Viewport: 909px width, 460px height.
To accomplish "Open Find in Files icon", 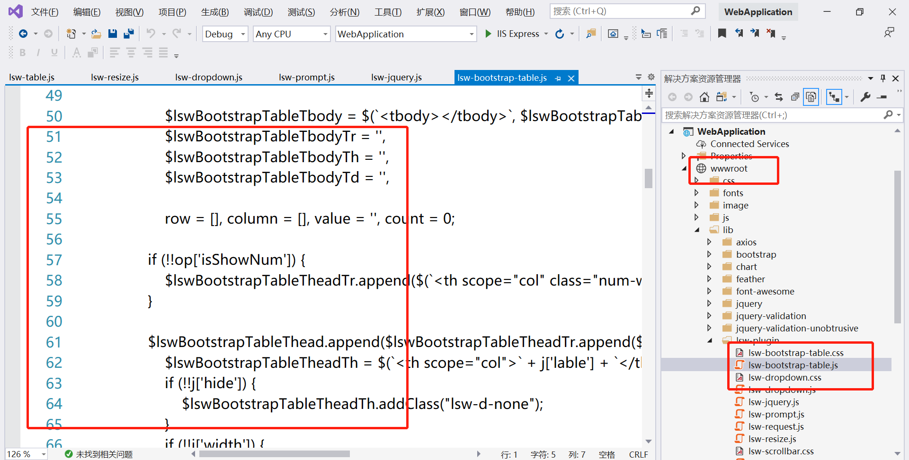I will [591, 34].
